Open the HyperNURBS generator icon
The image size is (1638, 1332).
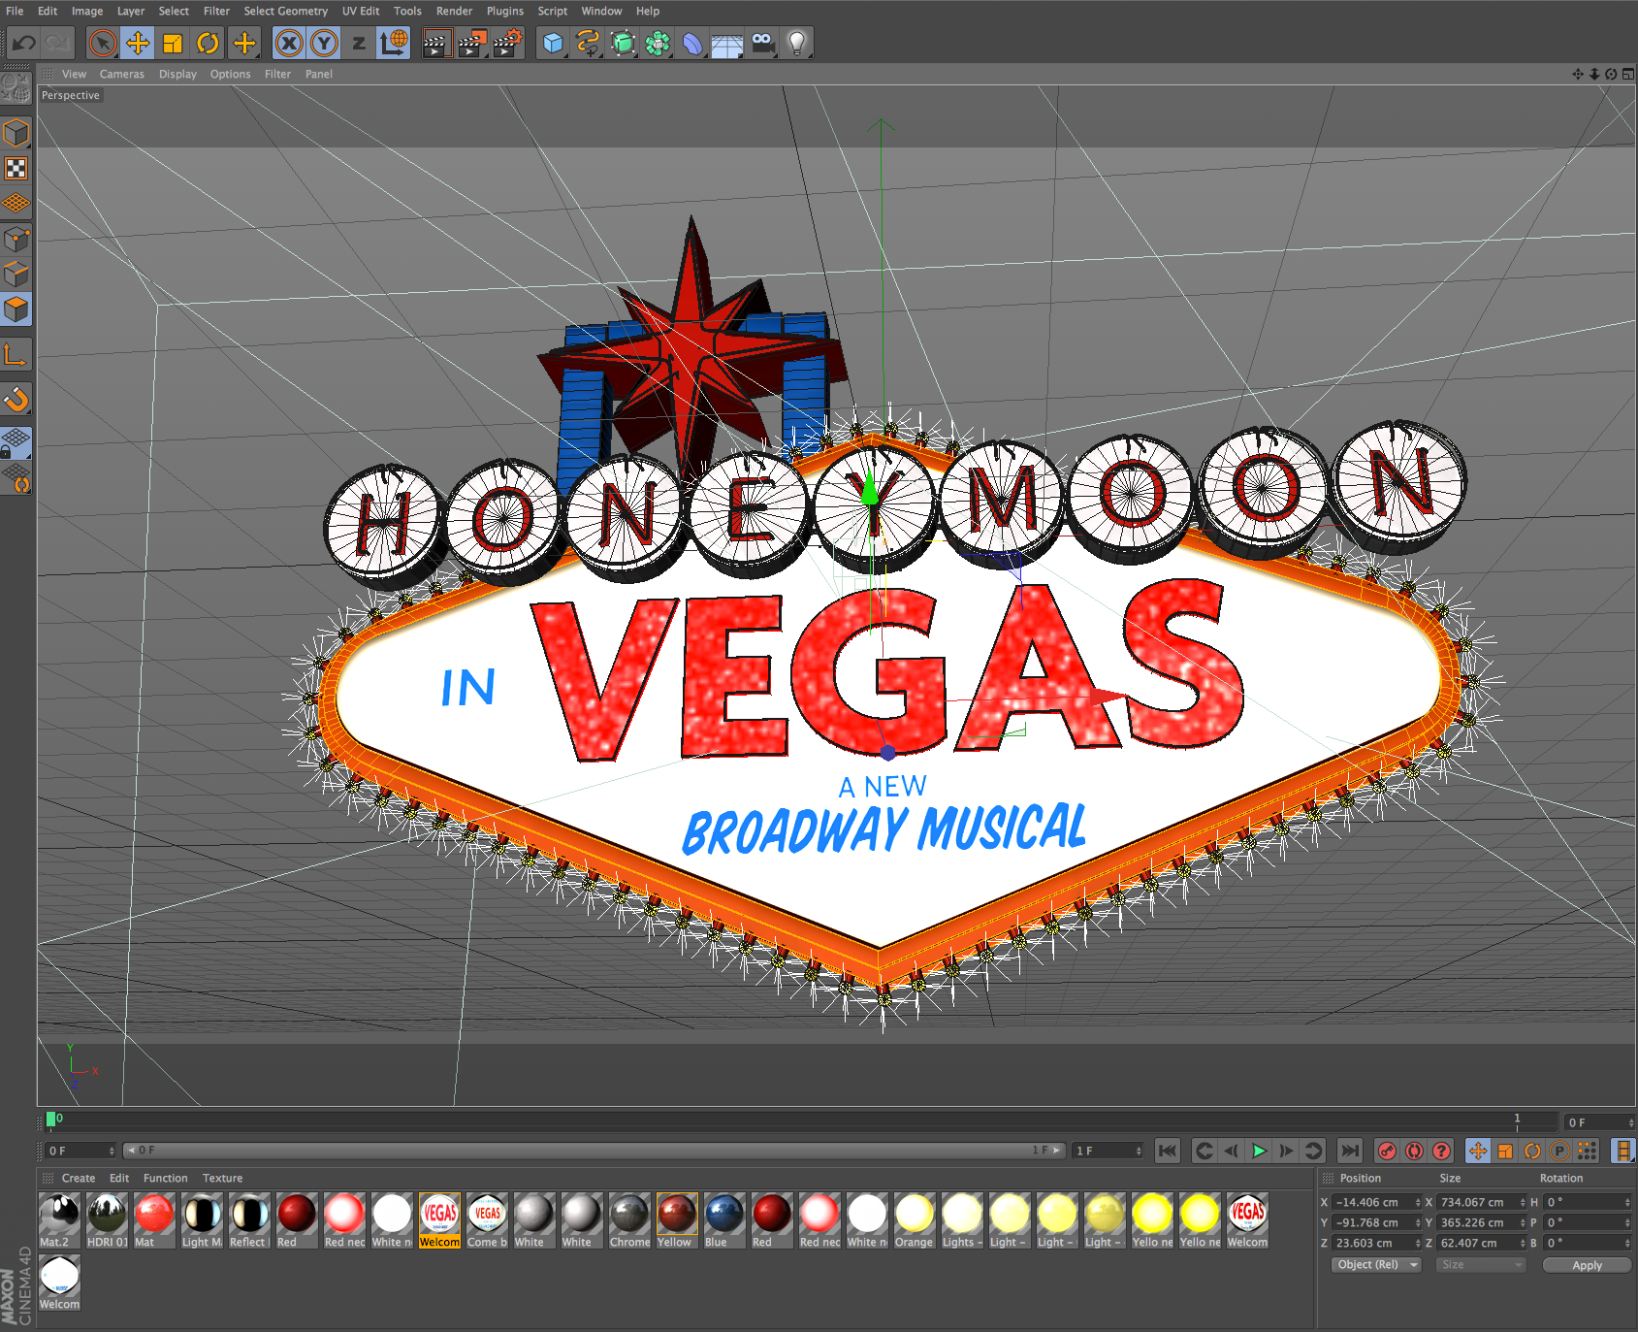pyautogui.click(x=624, y=43)
